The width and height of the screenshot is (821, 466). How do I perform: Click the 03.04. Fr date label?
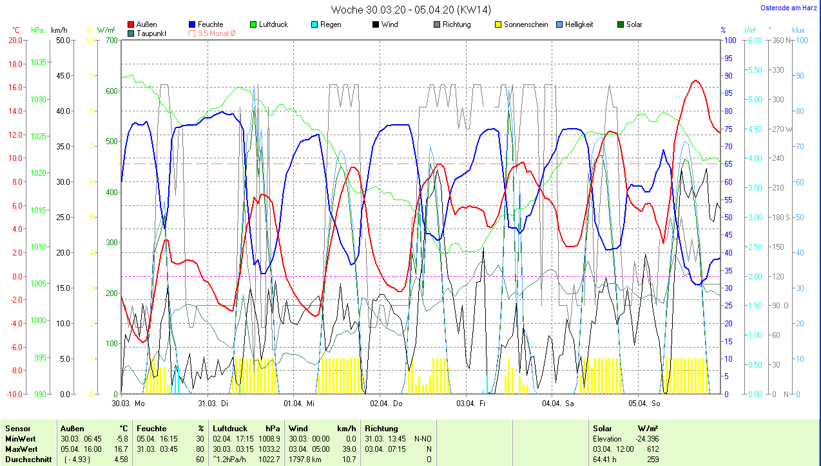click(x=471, y=404)
